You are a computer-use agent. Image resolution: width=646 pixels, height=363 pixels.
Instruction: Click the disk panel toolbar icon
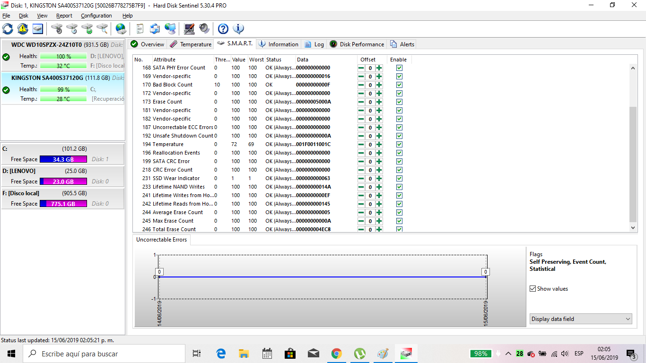pyautogui.click(x=38, y=28)
